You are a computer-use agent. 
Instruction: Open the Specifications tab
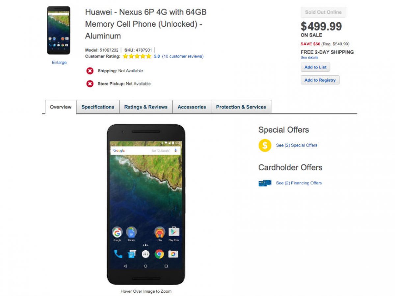point(98,107)
